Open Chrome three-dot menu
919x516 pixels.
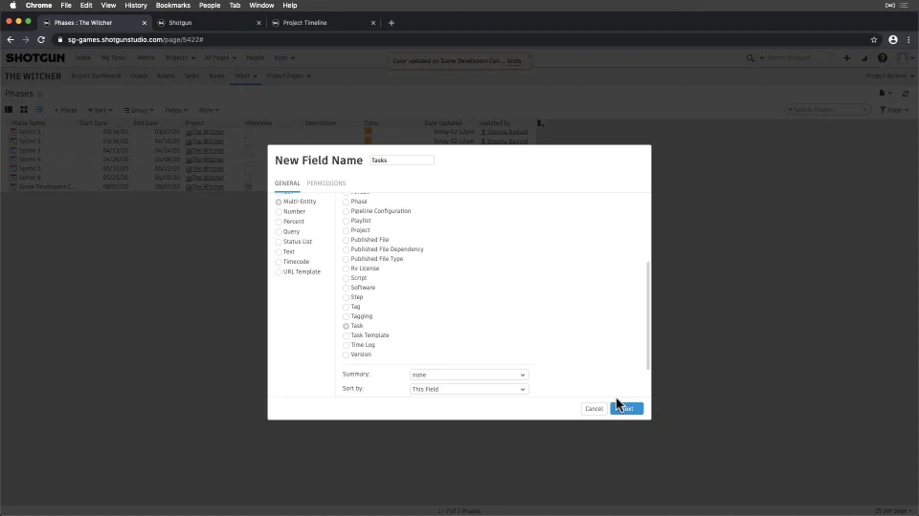point(908,40)
